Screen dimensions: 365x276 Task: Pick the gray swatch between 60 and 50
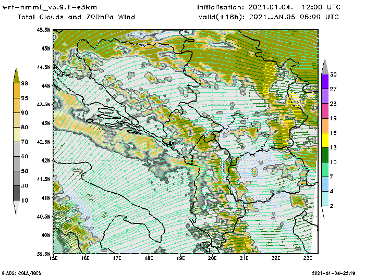pyautogui.click(x=16, y=164)
